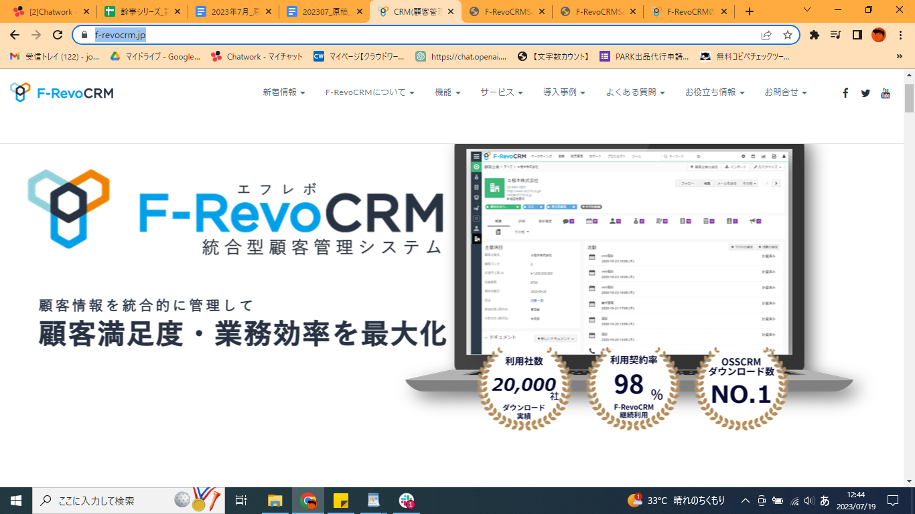Expand the サービス menu

coord(502,92)
